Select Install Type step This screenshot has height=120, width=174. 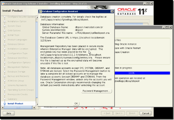point(14,35)
